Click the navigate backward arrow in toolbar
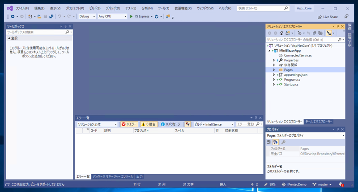This screenshot has height=192, width=358. [x=13, y=16]
